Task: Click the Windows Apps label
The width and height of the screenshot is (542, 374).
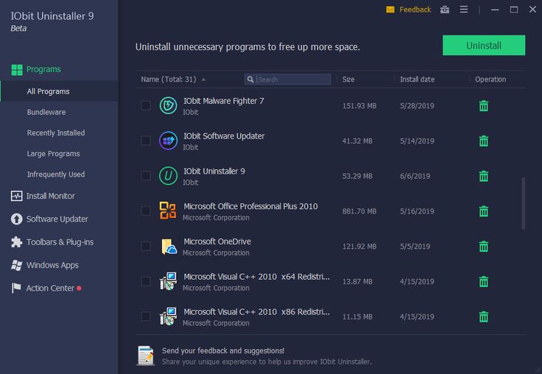Action: click(x=52, y=265)
